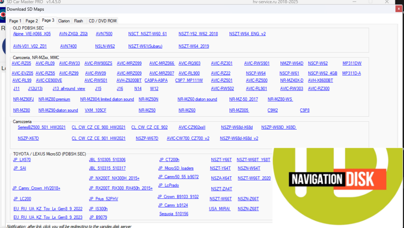Screen dimensions: 404x228
Task: Open the USA_MIRAI link
Action: (219, 209)
